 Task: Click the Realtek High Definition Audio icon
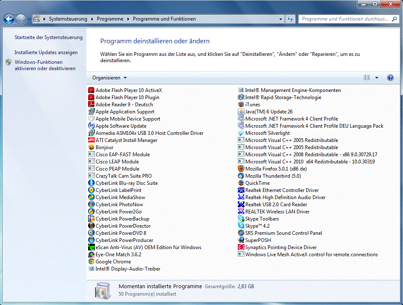click(x=241, y=197)
